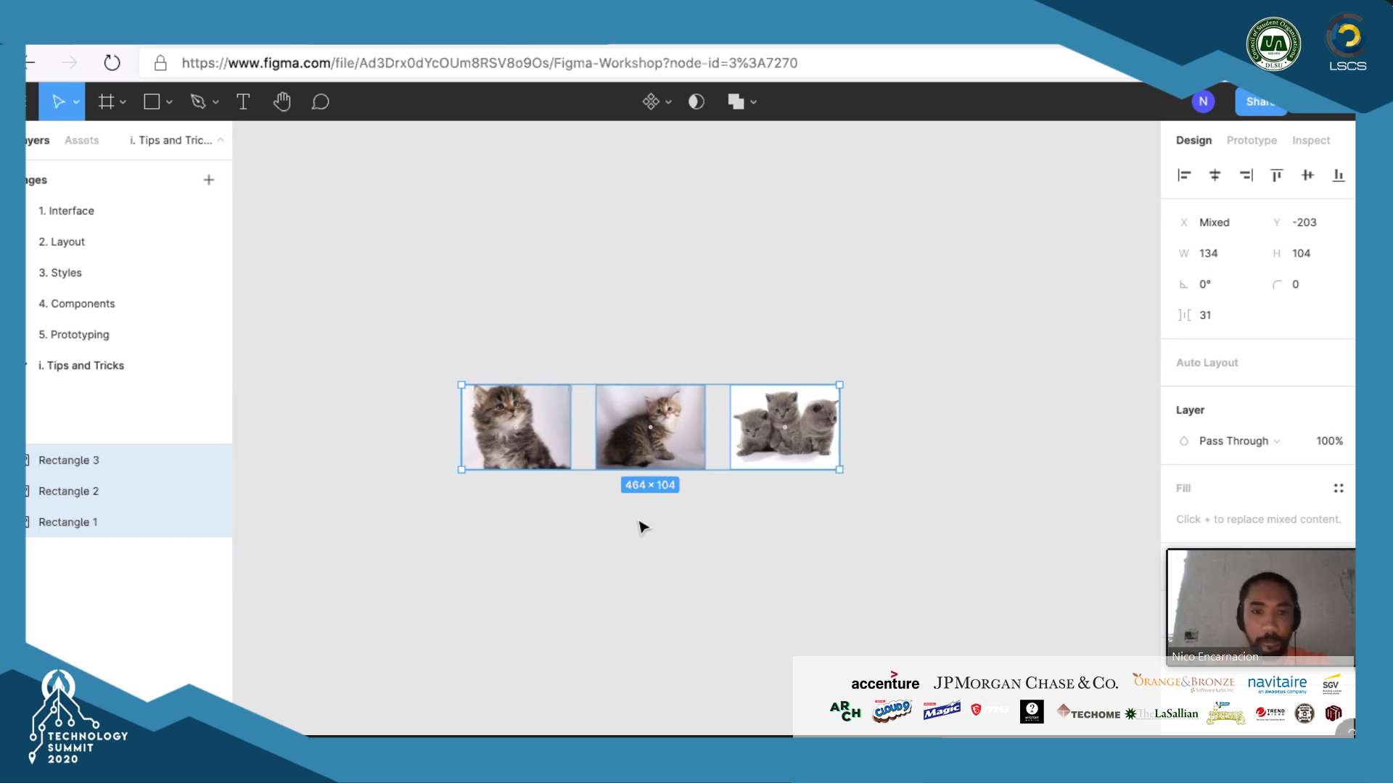The width and height of the screenshot is (1393, 783).
Task: Open the 4. Components page
Action: pos(77,304)
